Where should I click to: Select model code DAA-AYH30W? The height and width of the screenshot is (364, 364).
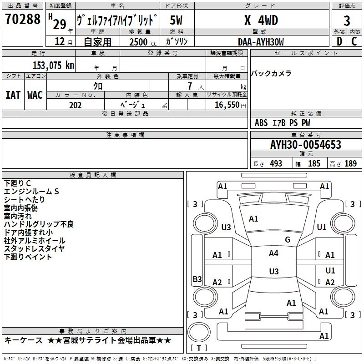tap(261, 42)
